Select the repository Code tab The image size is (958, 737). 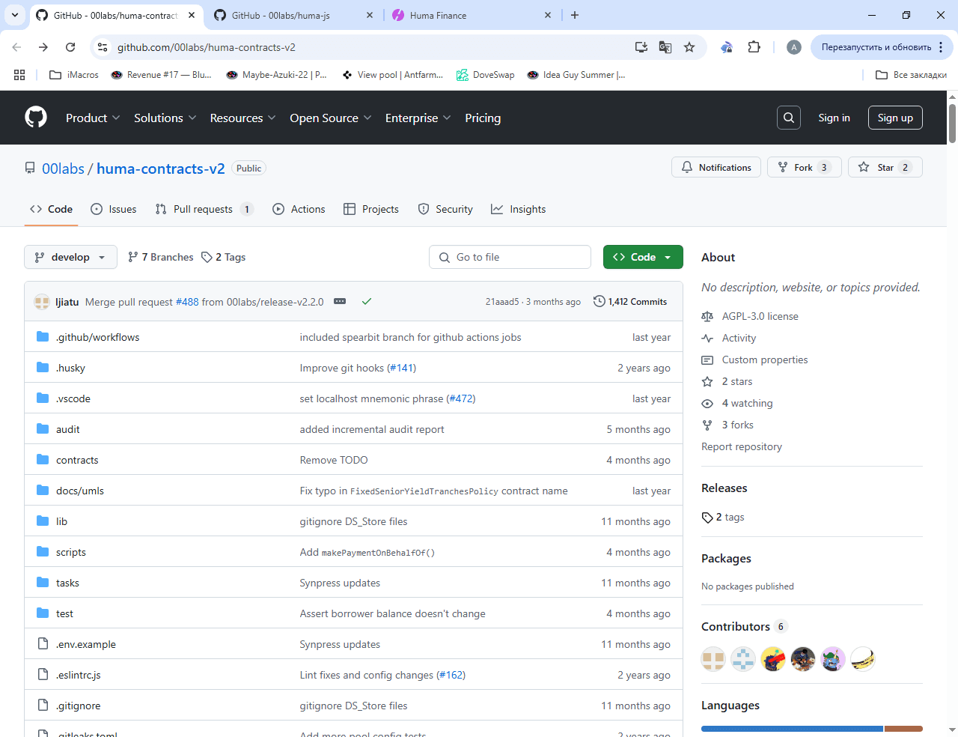pyautogui.click(x=52, y=209)
